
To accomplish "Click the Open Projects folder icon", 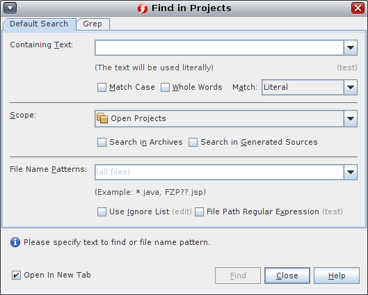I will pyautogui.click(x=102, y=118).
